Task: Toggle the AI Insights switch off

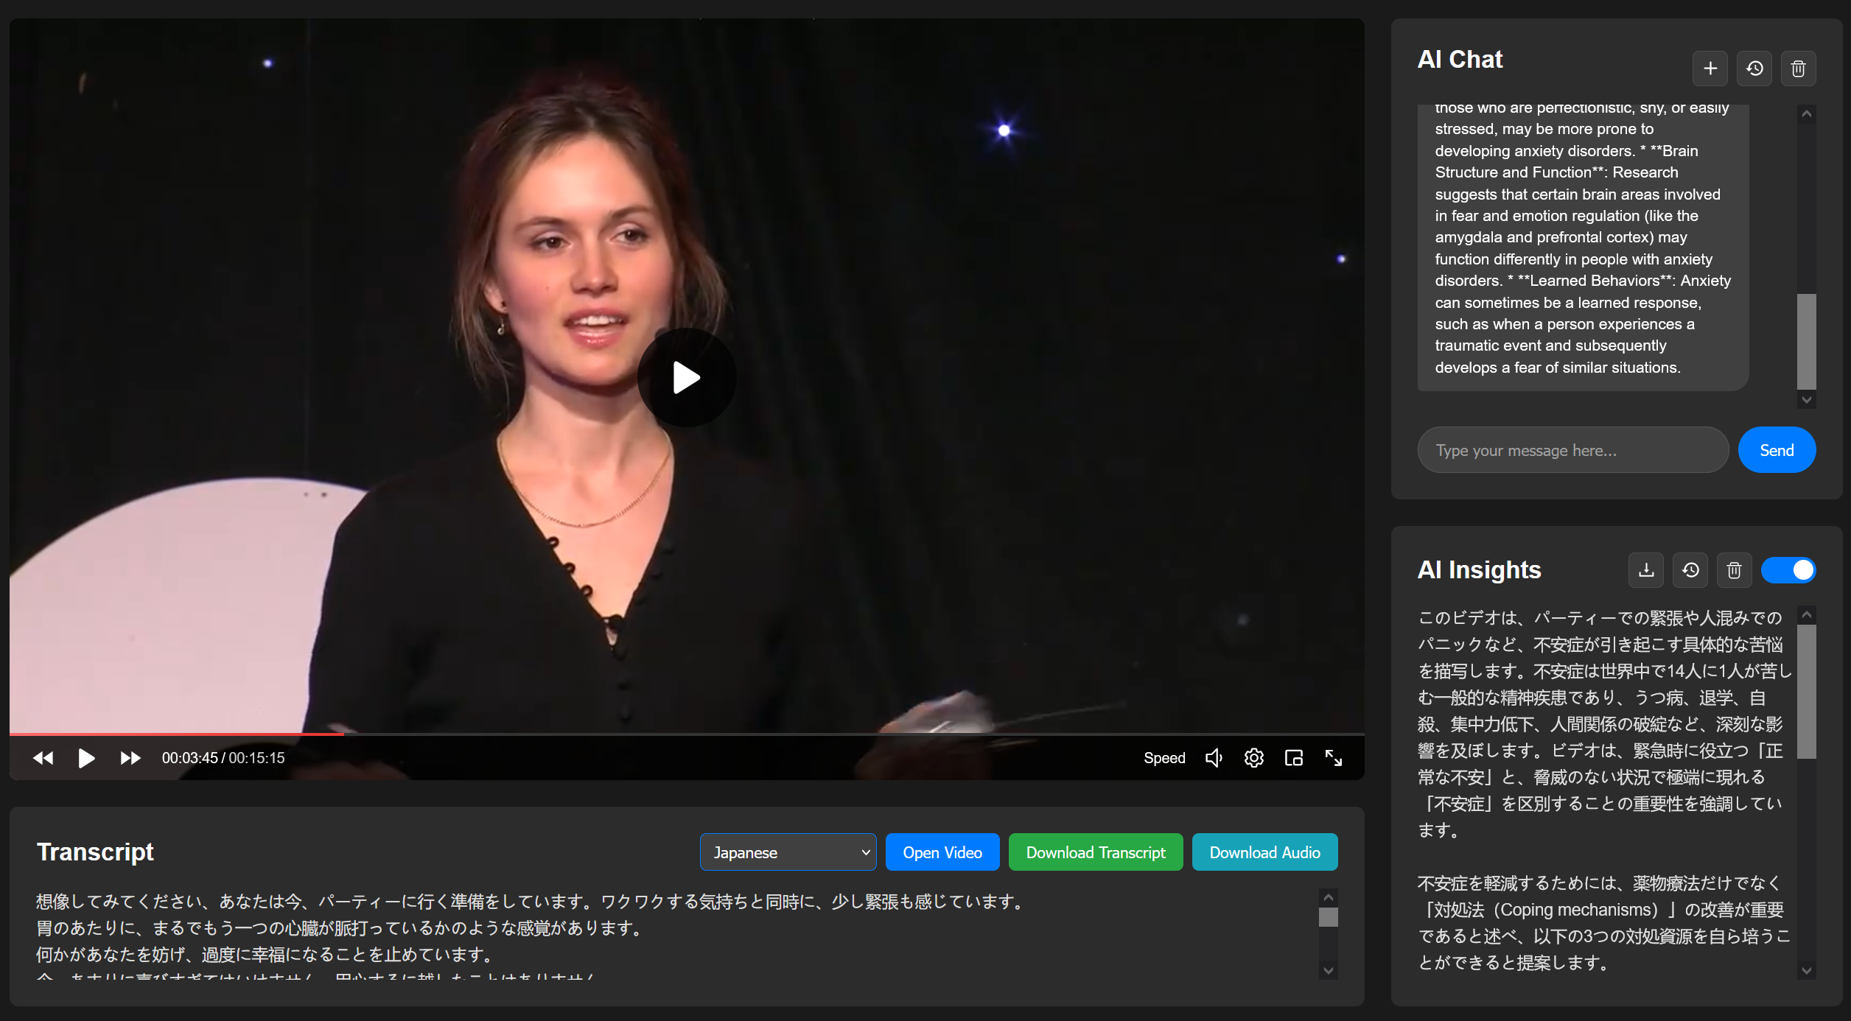Action: 1789,569
